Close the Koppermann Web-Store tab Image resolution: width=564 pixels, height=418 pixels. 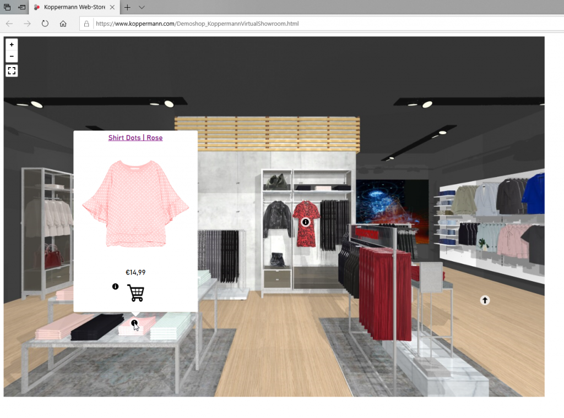[112, 7]
